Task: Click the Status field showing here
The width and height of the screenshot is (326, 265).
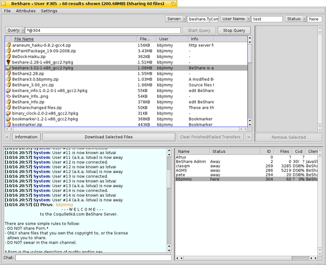Action: tap(315, 19)
